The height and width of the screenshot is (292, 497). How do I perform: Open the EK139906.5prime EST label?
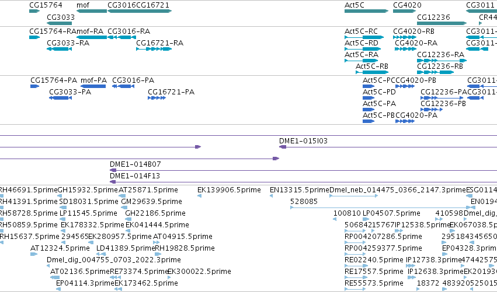tap(229, 190)
